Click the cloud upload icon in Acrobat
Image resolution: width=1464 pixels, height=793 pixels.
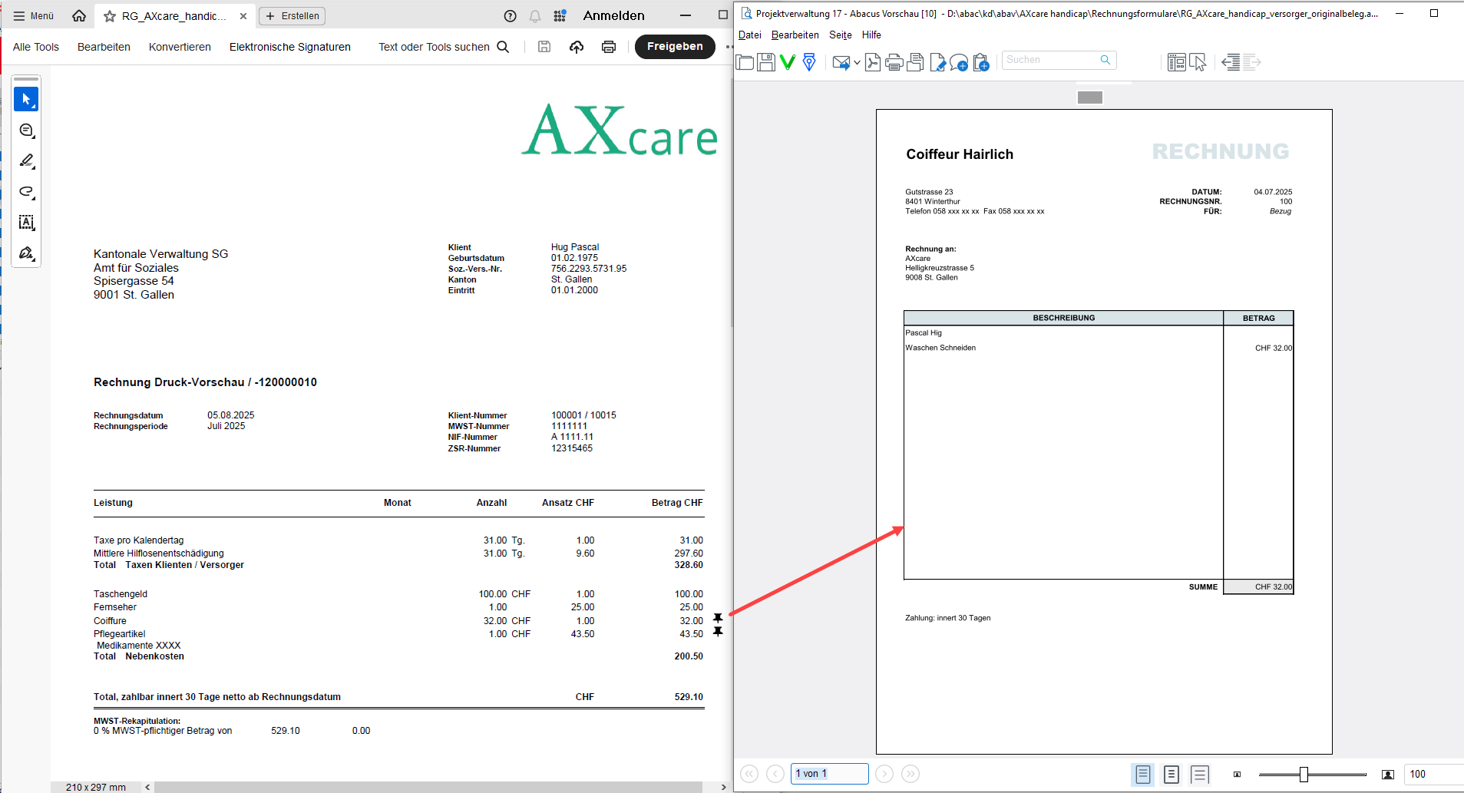[x=577, y=47]
